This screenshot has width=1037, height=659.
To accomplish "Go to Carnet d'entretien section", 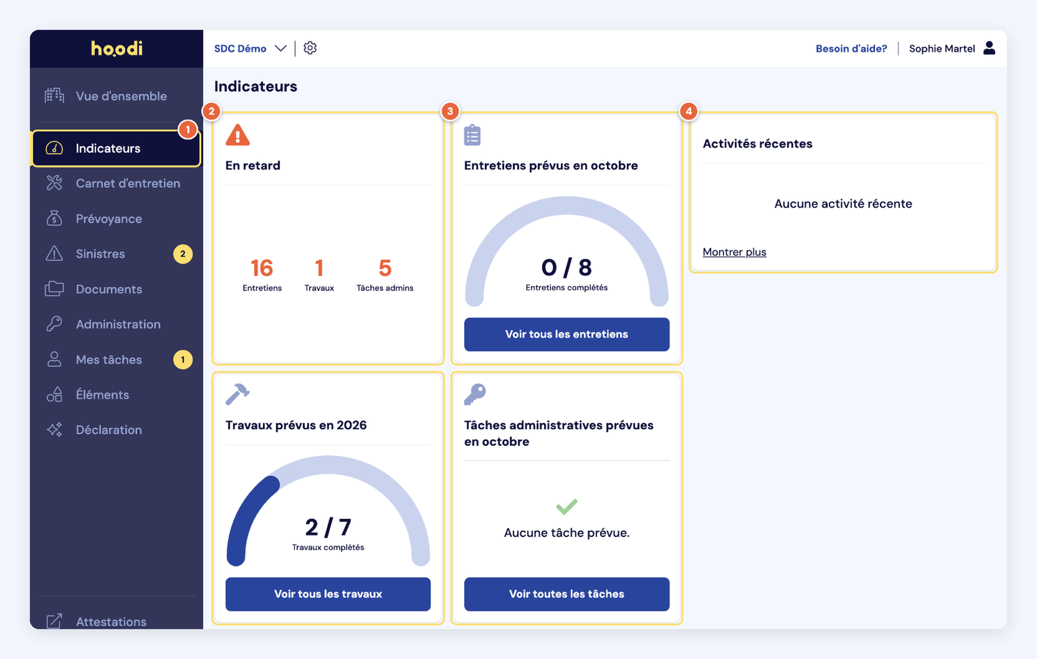I will (117, 183).
